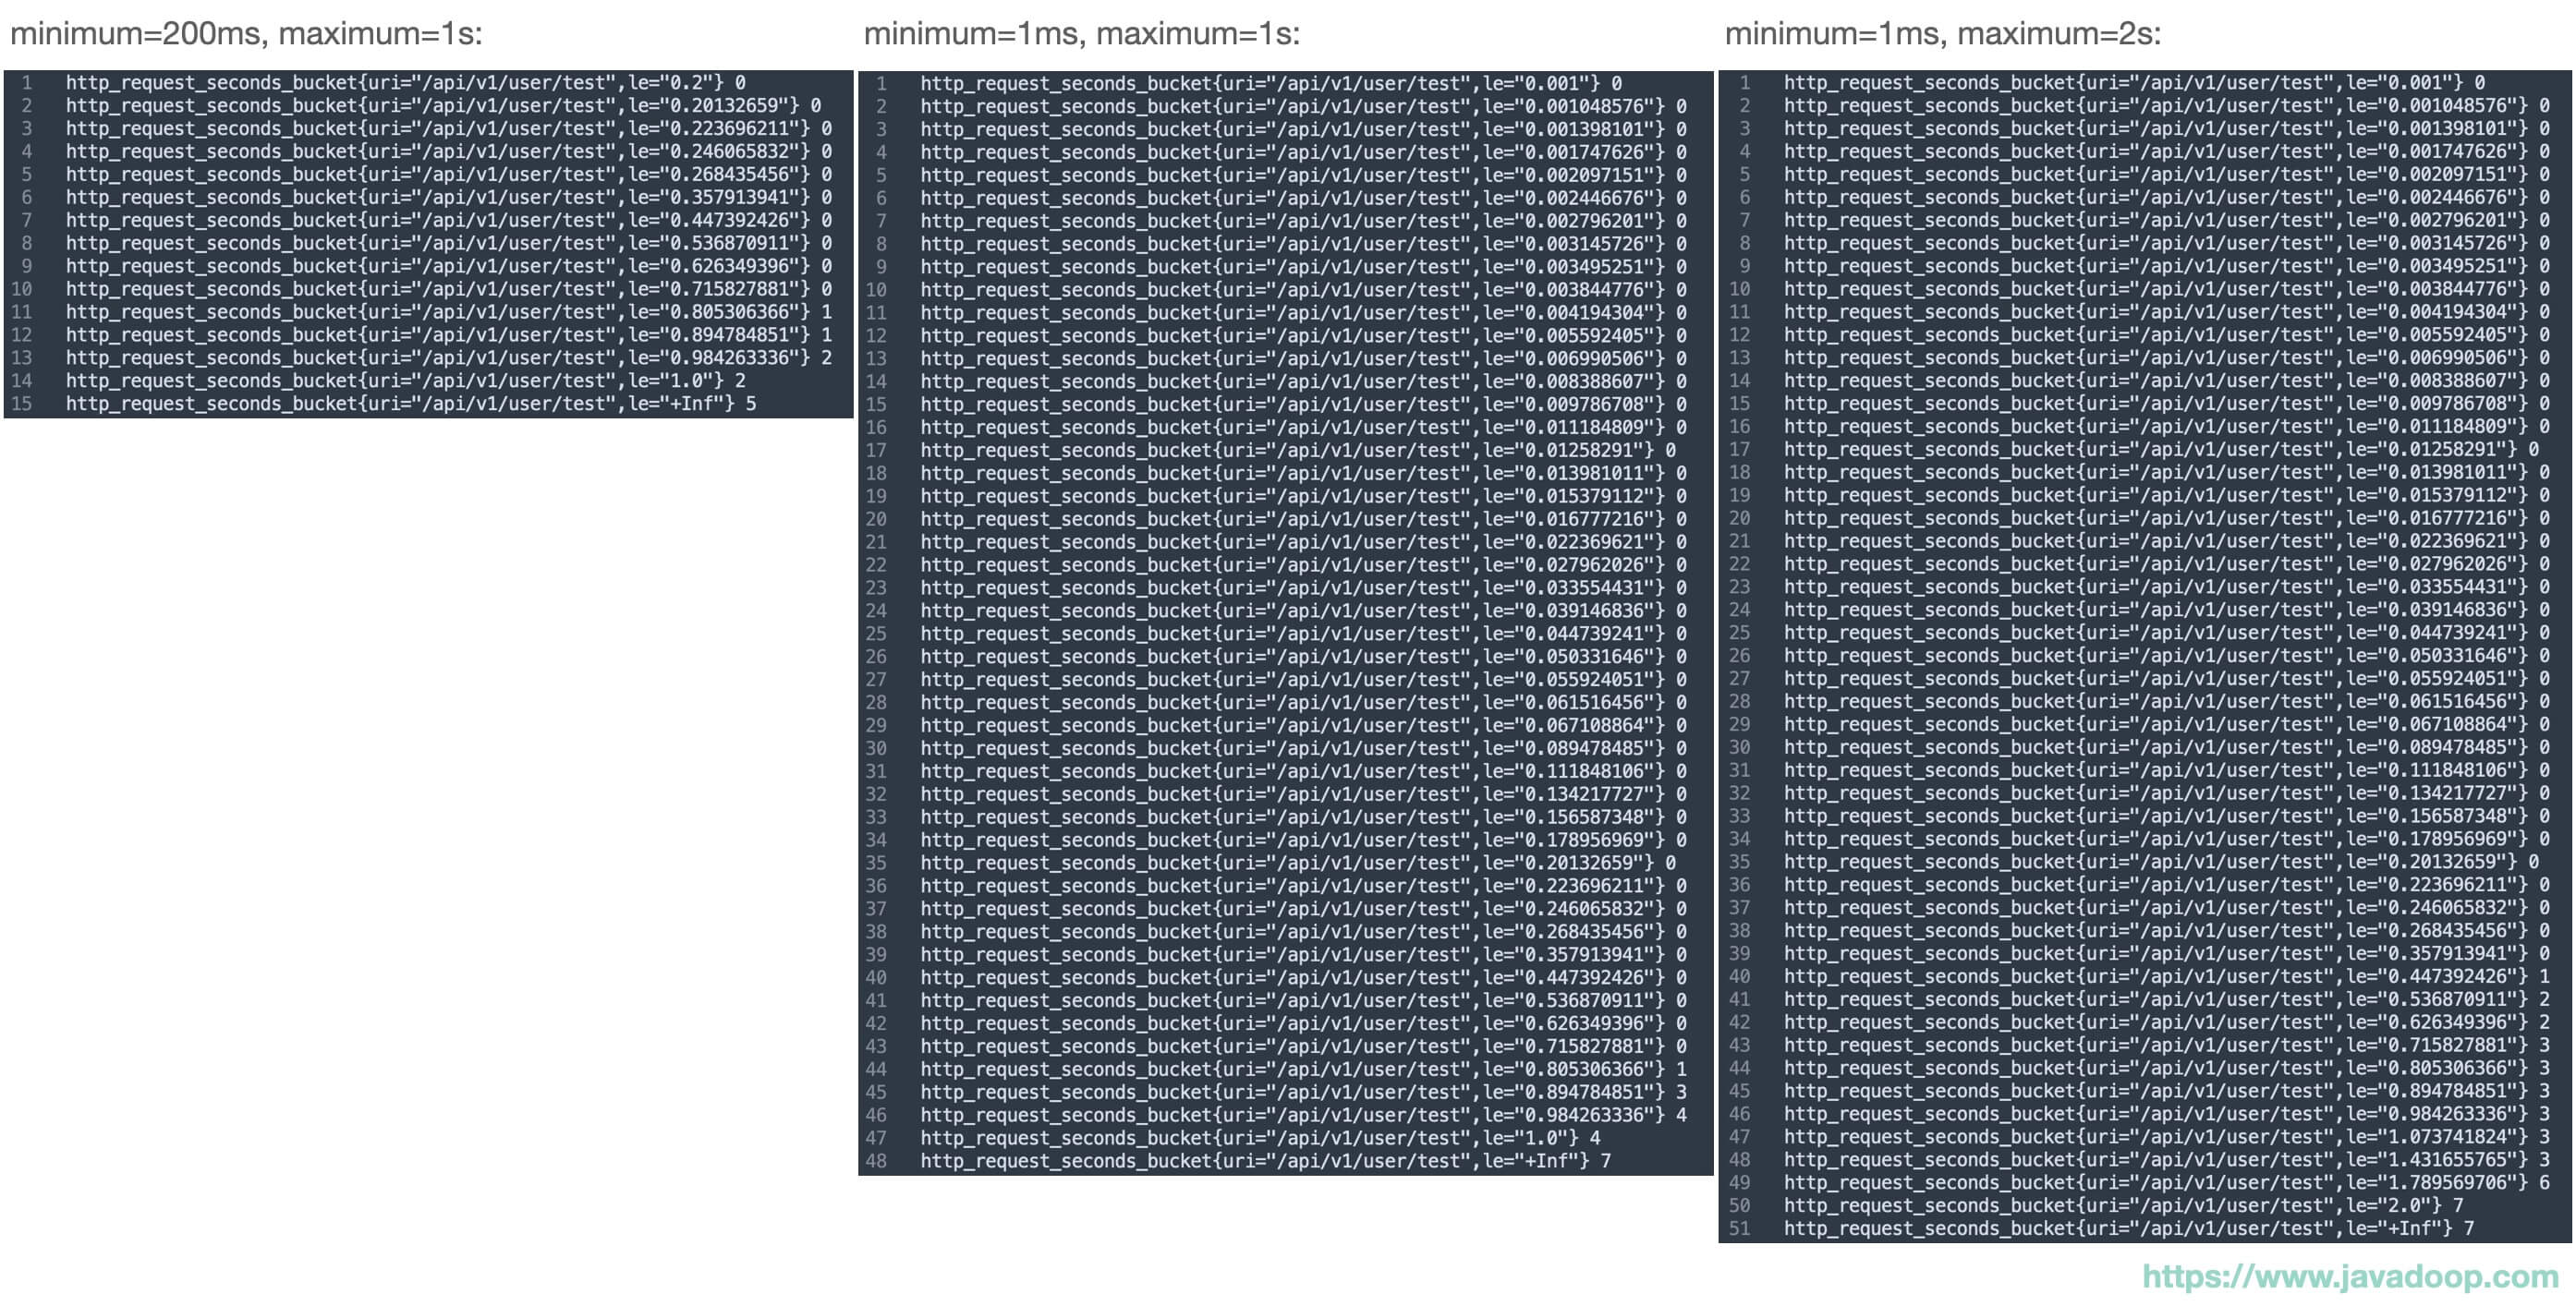Click middle panel's le="+Inf" line value 7
This screenshot has width=2576, height=1306.
[1605, 1161]
